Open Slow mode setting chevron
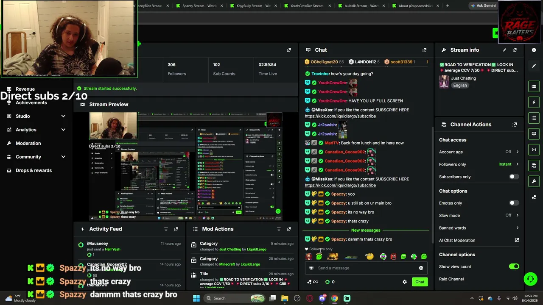543x305 pixels. coord(517,215)
